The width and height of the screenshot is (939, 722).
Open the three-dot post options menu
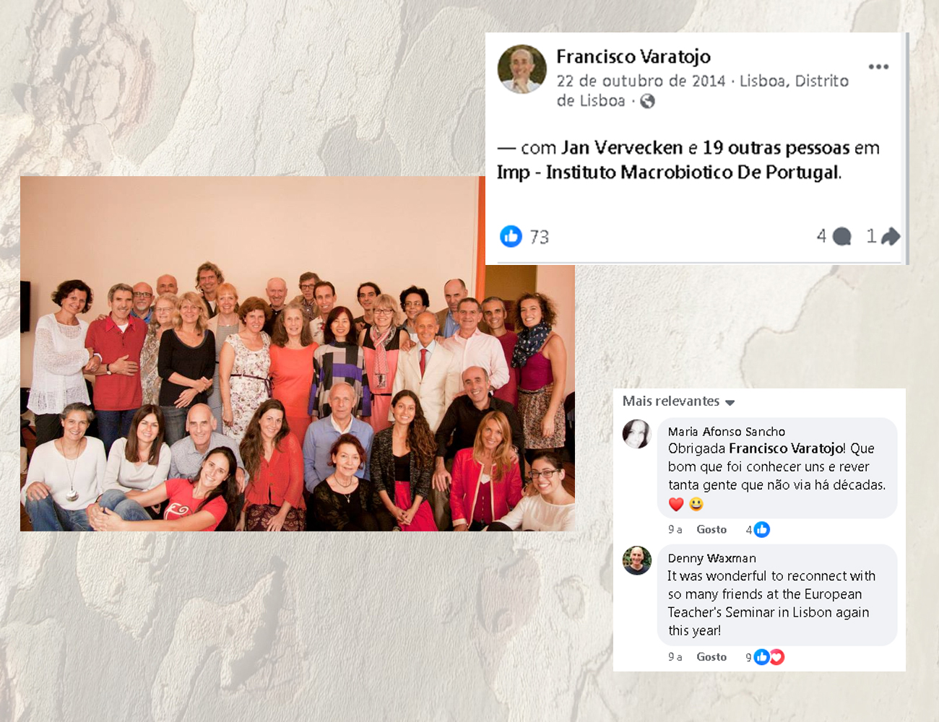coord(878,66)
